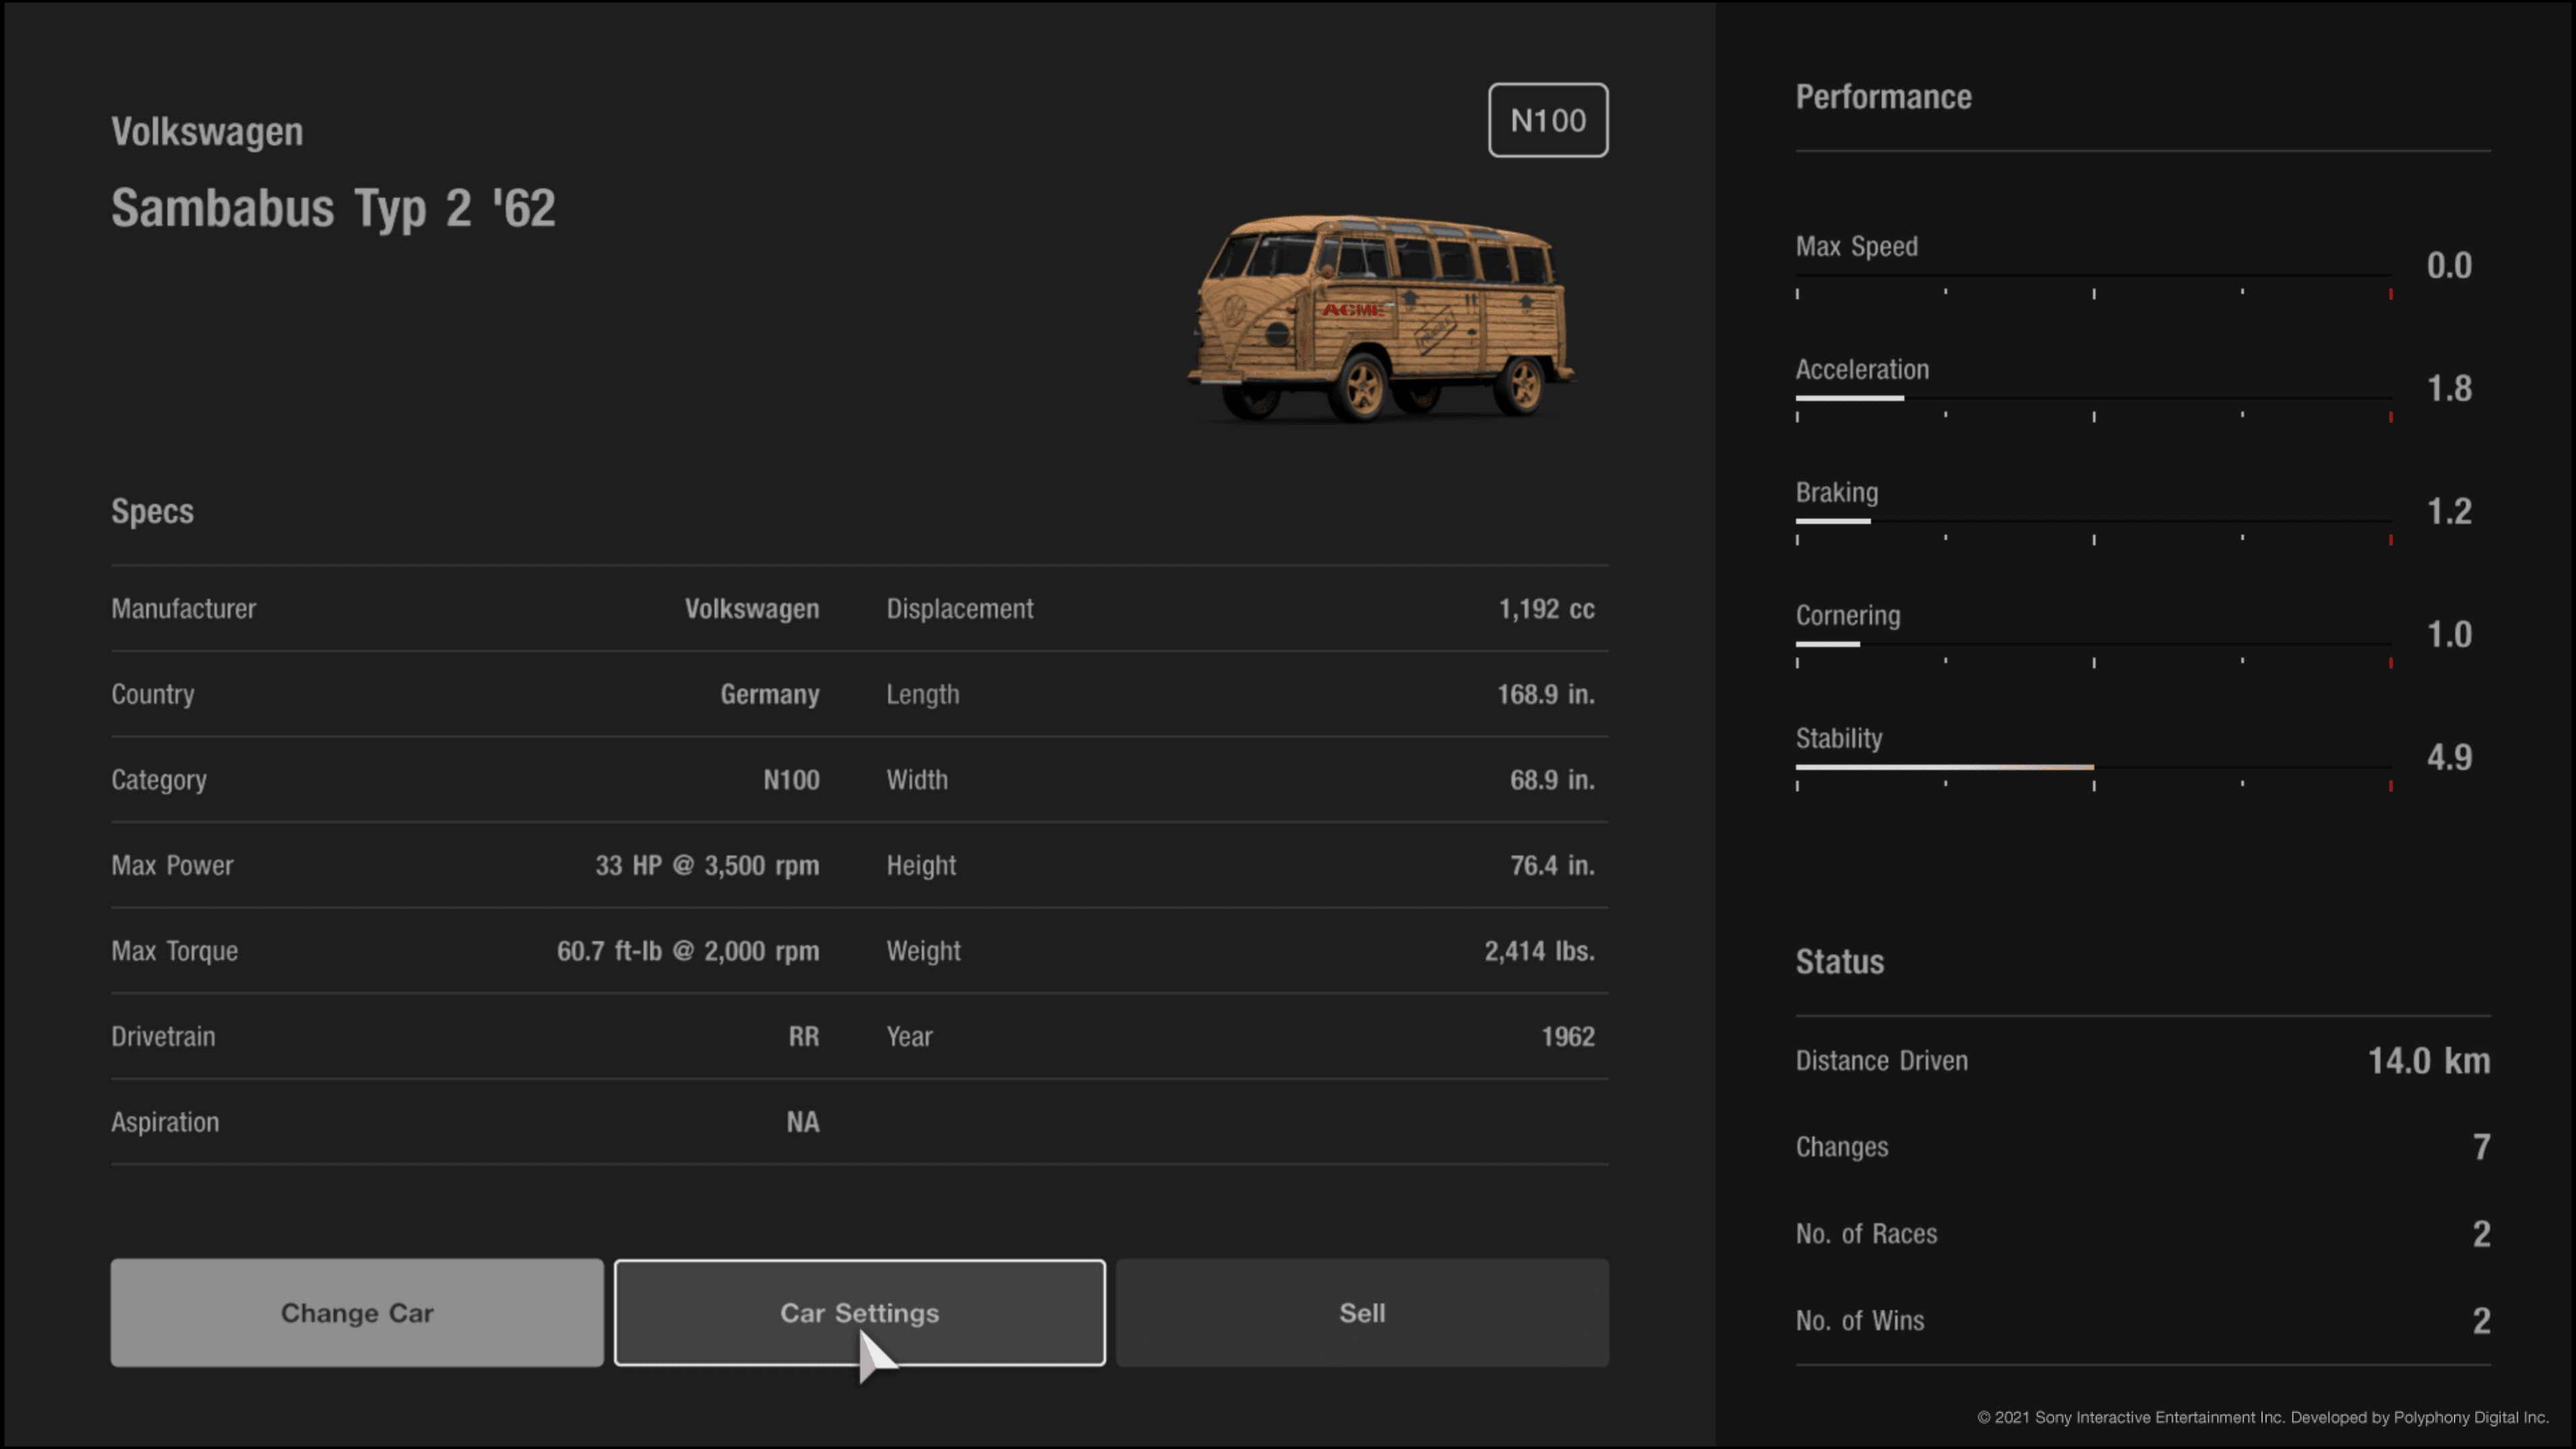Click the 'Volkswagen' heading above car name
Viewport: 2576px width, 1449px height.
[x=207, y=132]
